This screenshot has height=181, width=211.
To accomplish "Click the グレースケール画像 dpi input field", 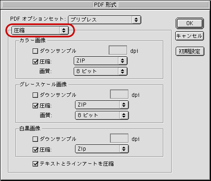I will [x=119, y=94].
